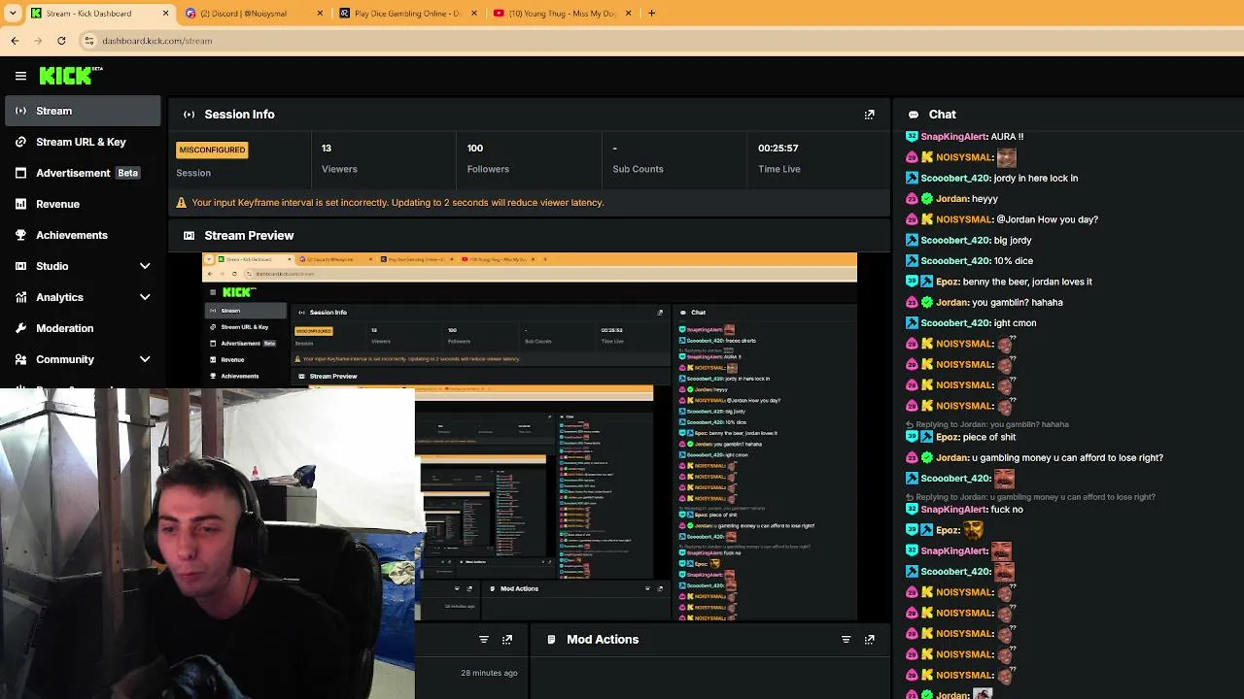Reload the Kick dashboard page
The height and width of the screenshot is (699, 1244).
(x=61, y=41)
